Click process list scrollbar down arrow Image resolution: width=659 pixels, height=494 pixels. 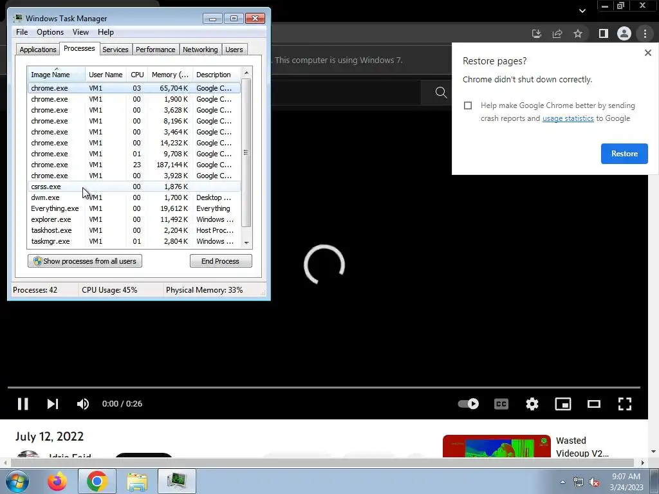coord(246,242)
